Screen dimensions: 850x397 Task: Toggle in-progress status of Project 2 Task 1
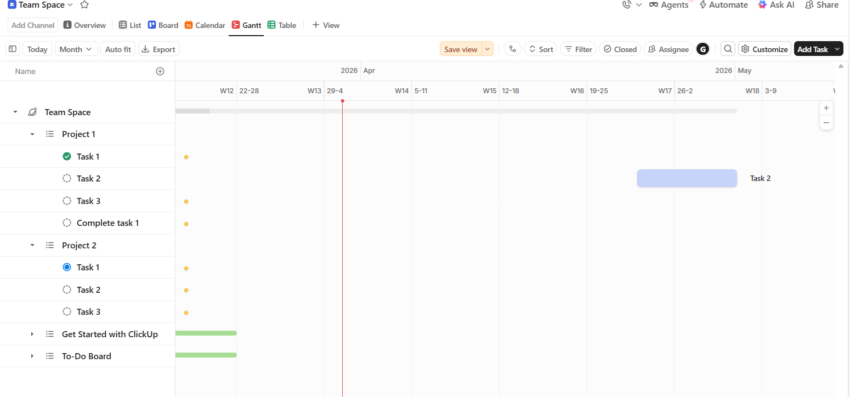coord(67,267)
